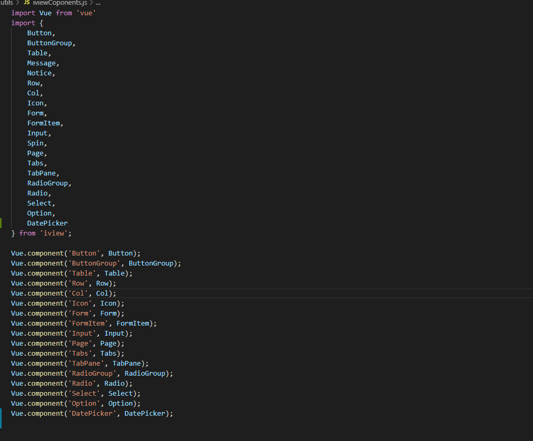This screenshot has width=533, height=441.
Task: Click the Vue.component('FormItem') line
Action: [x=84, y=324]
